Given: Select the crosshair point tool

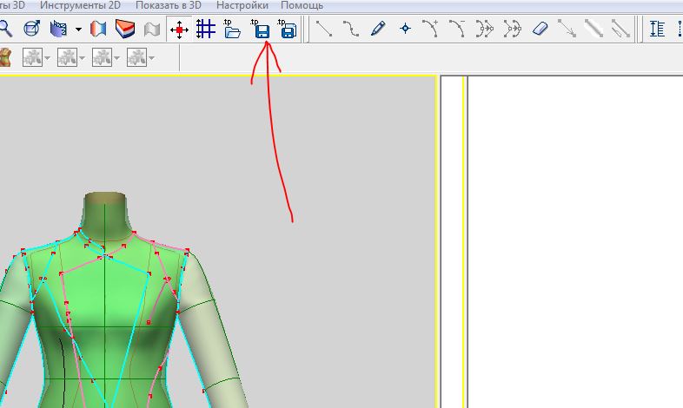Looking at the screenshot, I should click(404, 30).
